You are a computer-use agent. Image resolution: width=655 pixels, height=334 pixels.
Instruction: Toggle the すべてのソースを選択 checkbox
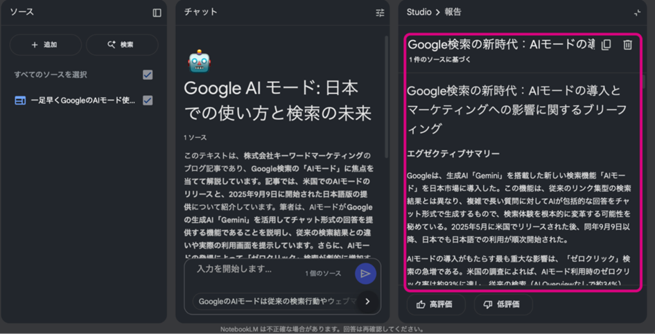pos(148,75)
